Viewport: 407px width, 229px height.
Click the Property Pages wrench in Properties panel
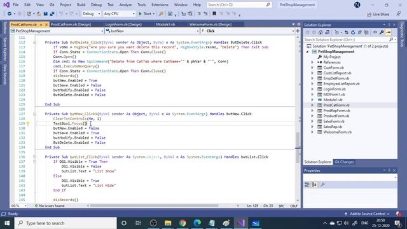(322, 184)
